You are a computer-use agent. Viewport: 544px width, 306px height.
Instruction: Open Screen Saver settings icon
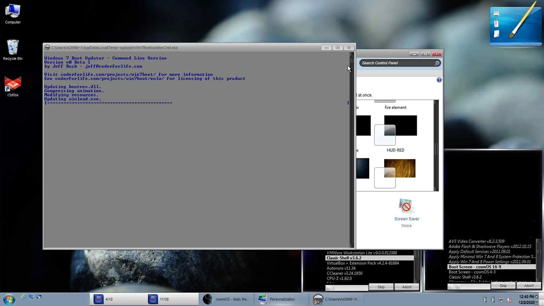[x=406, y=206]
